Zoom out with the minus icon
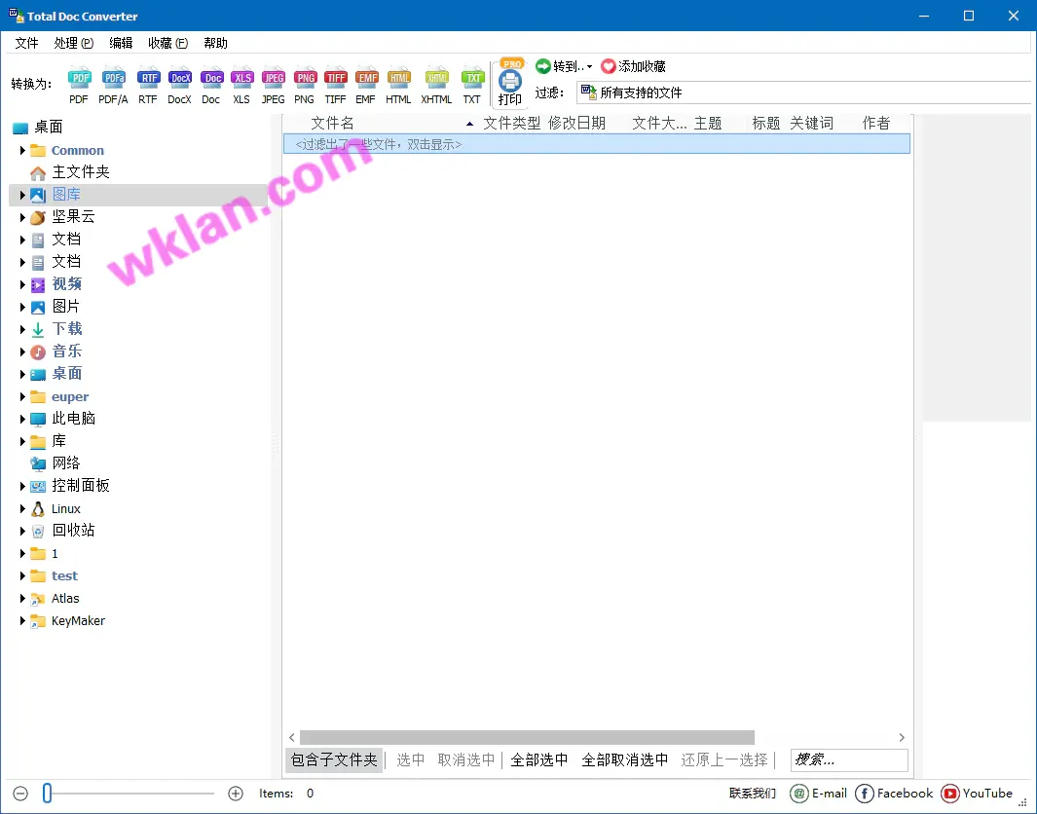This screenshot has width=1037, height=814. click(20, 793)
